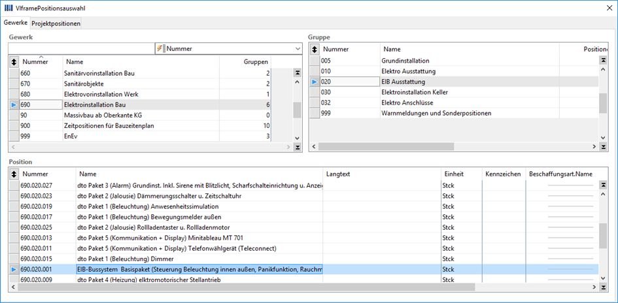The width and height of the screenshot is (618, 303).
Task: Select Gewerk row Sanitärobjekte
Action: (x=140, y=84)
